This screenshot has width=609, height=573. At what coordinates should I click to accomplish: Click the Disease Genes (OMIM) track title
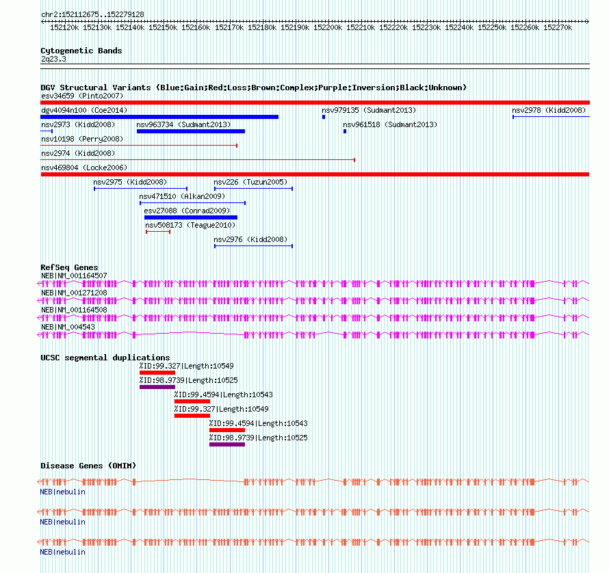tap(88, 466)
